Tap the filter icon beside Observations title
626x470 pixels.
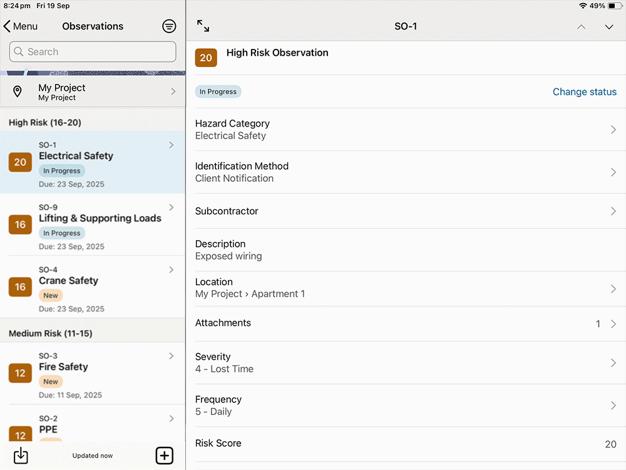tap(169, 26)
